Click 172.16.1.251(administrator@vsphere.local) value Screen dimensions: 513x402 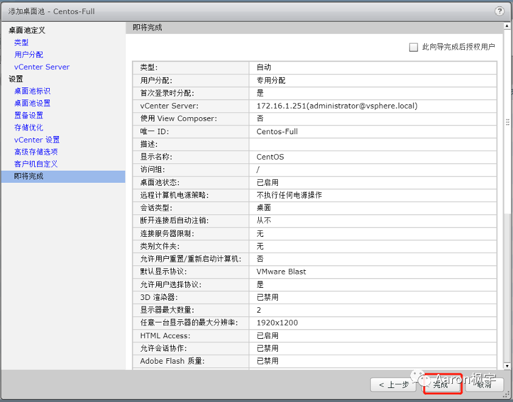337,106
